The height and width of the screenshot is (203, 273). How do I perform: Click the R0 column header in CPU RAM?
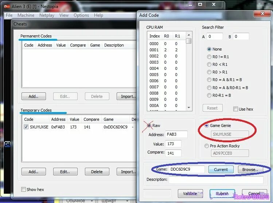click(167, 36)
